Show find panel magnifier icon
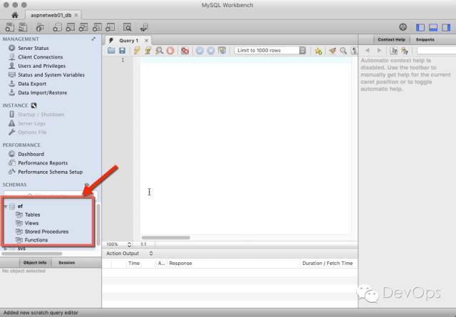 343,51
